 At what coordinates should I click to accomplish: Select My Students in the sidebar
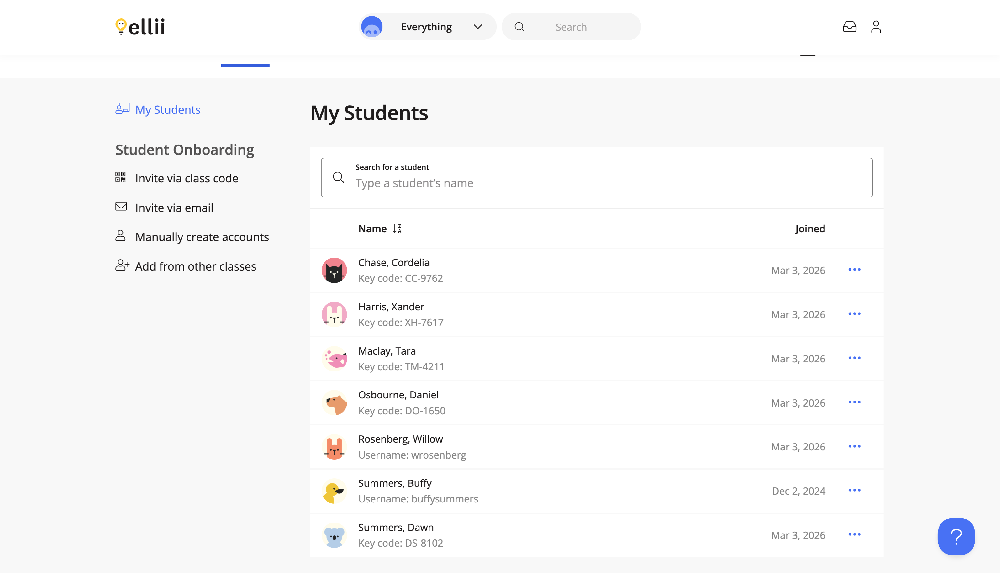tap(168, 109)
